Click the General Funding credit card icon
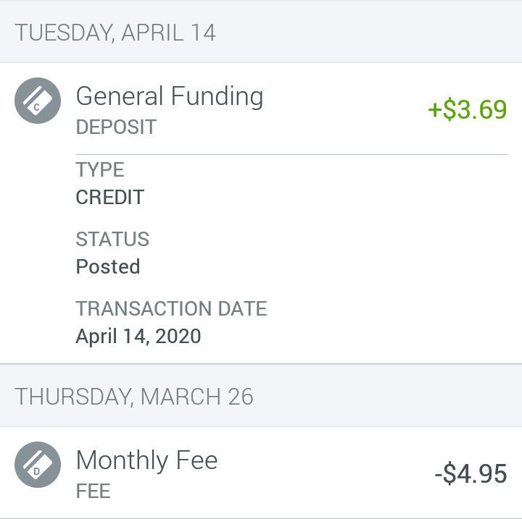Screen dimensions: 522x519 [38, 101]
